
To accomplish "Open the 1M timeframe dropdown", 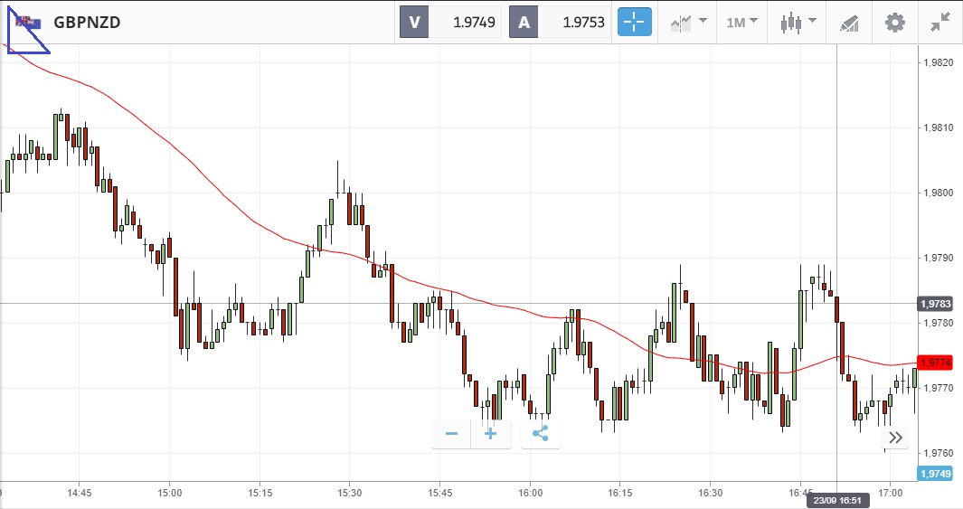I will [x=741, y=22].
